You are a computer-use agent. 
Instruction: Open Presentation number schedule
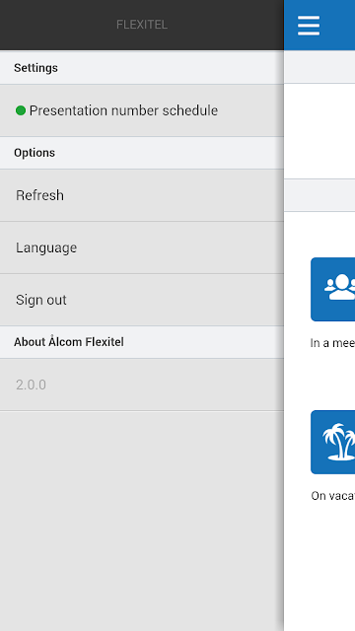[x=142, y=110]
